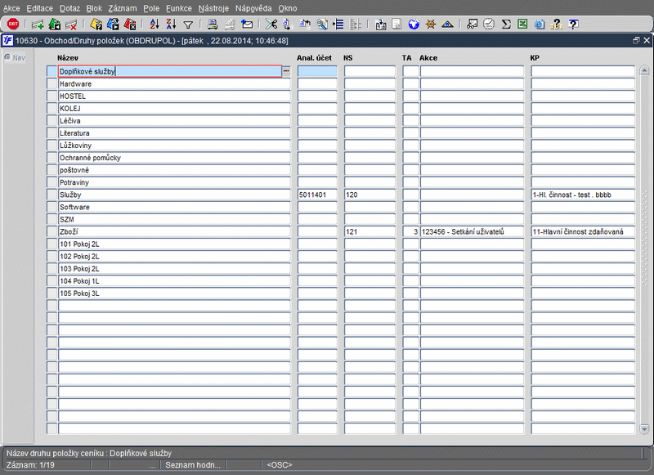654x475 pixels.
Task: Click the blue list with arrow icon
Action: (338, 25)
